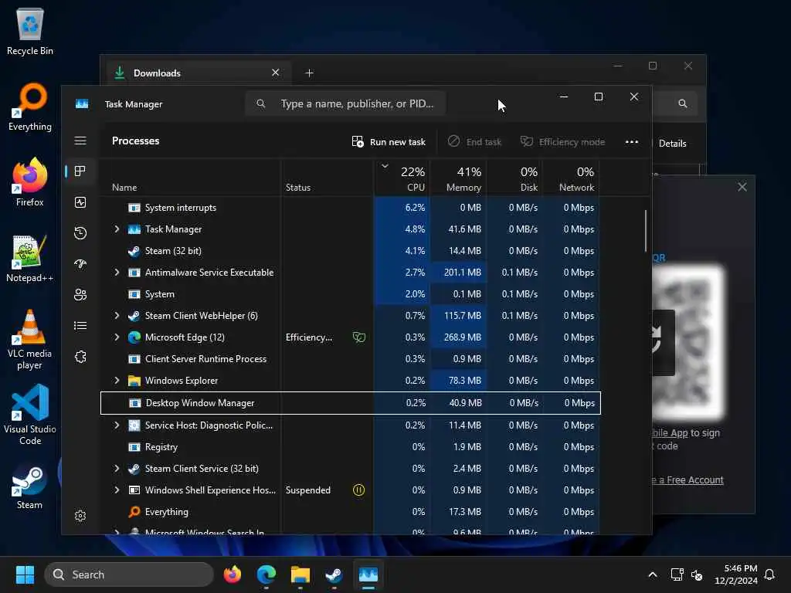Click the search icon in Downloads window
The image size is (791, 593).
coord(683,104)
